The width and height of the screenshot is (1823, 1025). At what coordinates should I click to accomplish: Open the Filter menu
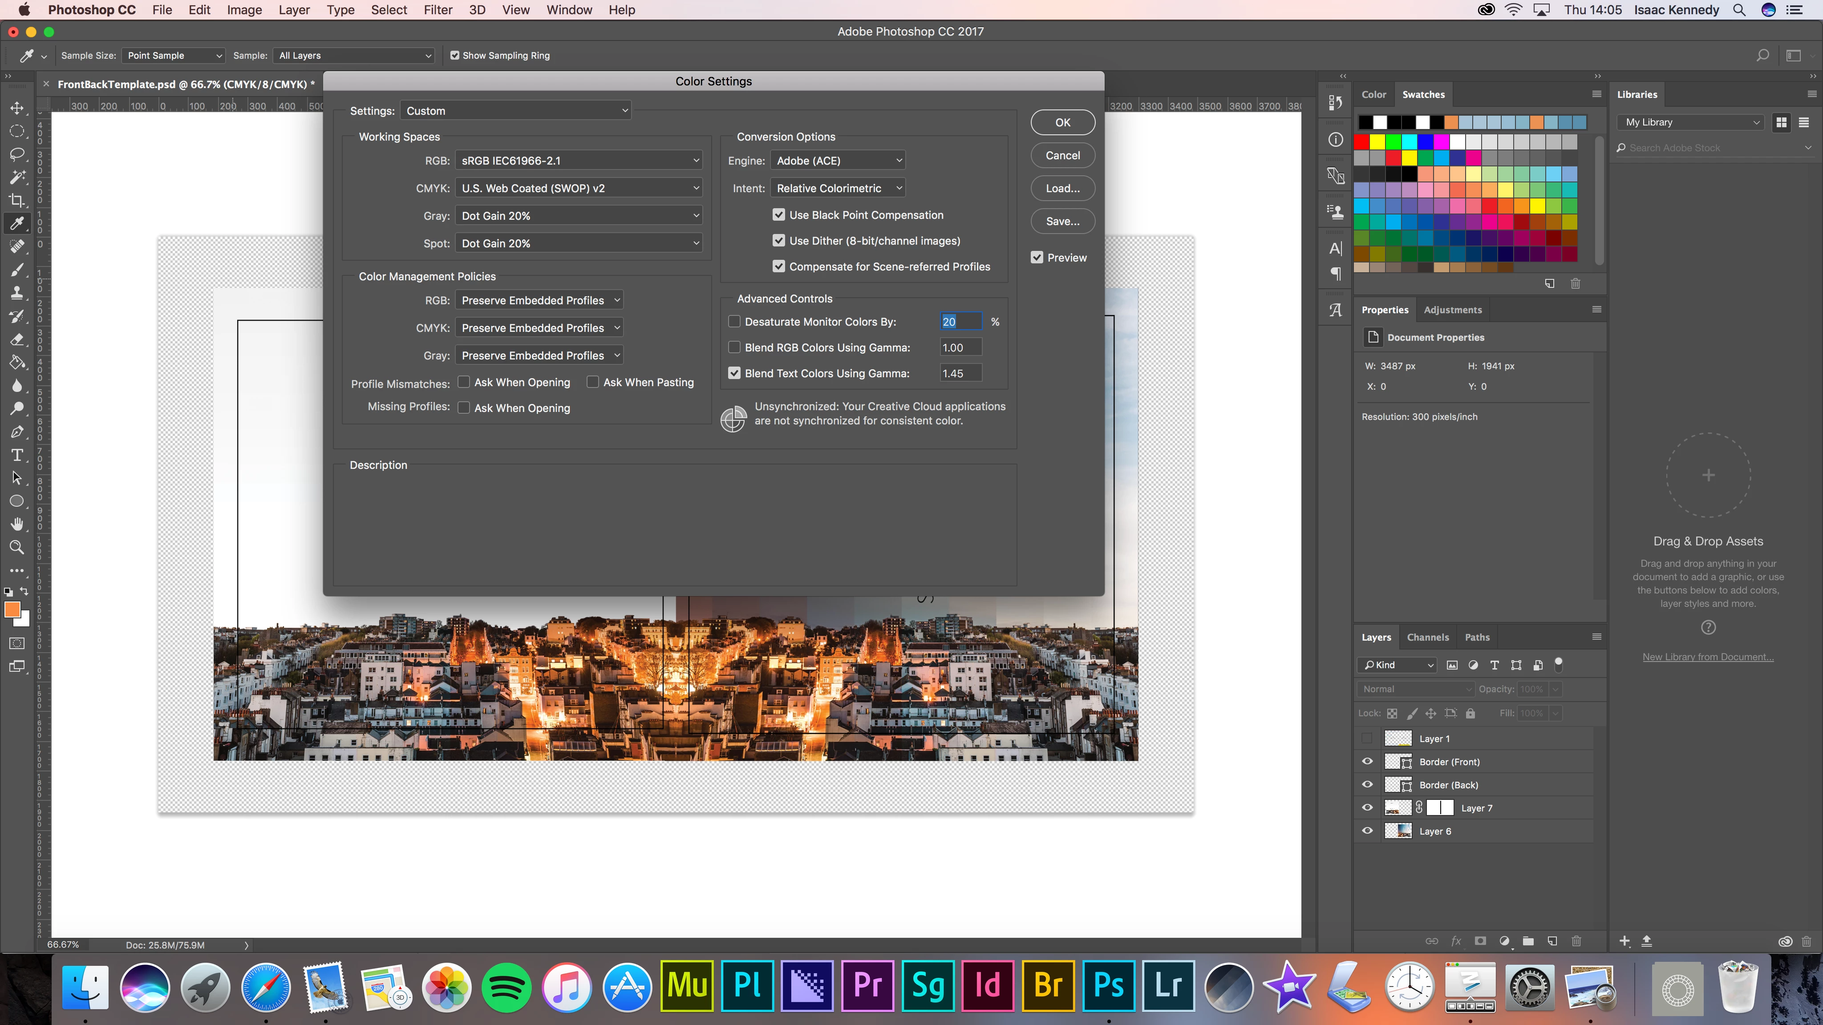click(438, 10)
